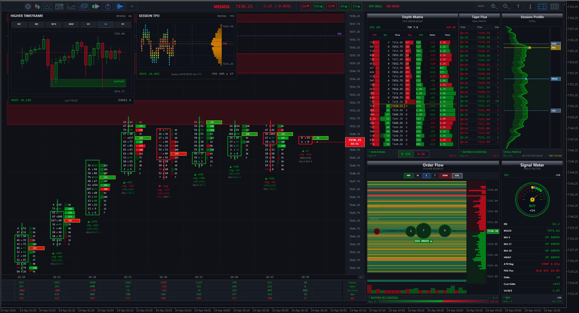Click the MACD 7871.62 row
Viewport: 579px width, 313px height.
pos(532,231)
